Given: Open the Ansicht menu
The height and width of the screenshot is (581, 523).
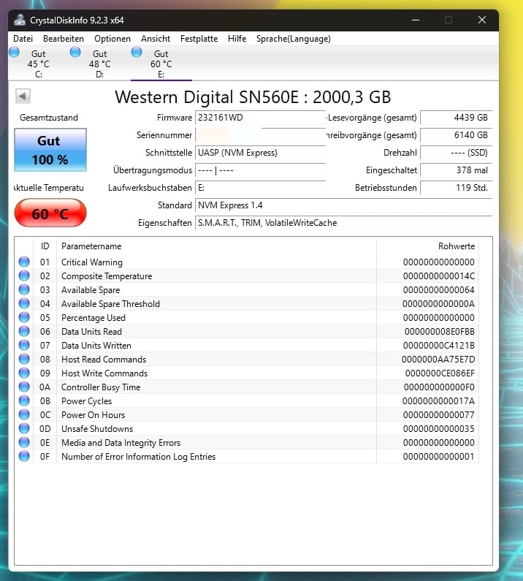Looking at the screenshot, I should click(x=156, y=39).
